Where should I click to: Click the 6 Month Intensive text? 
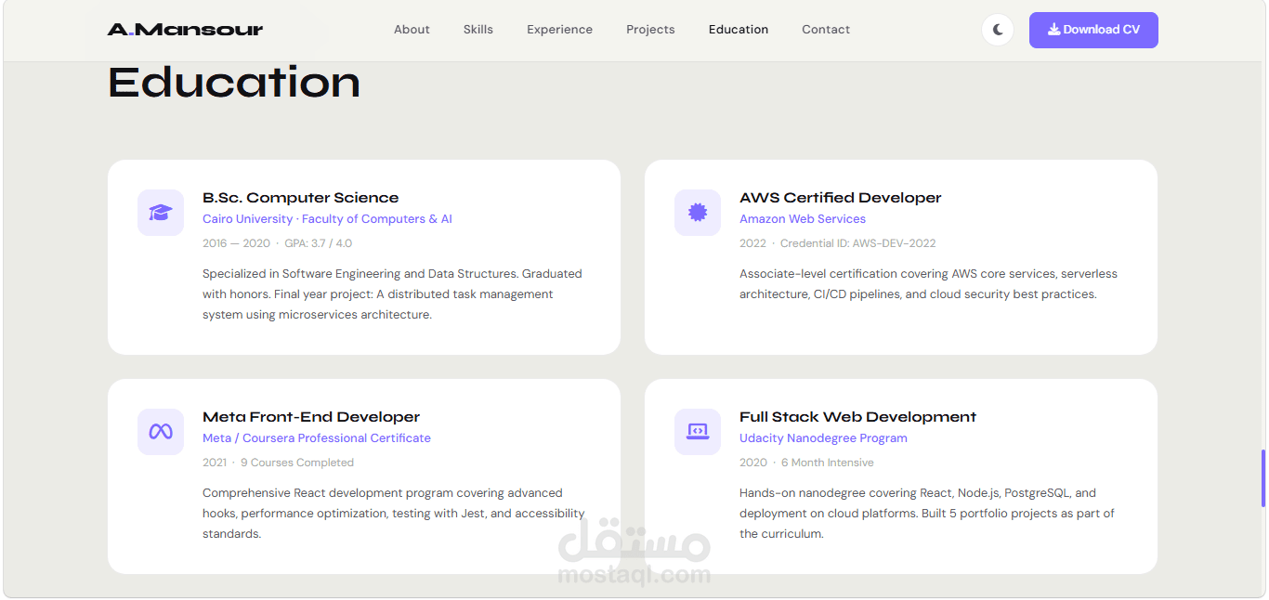828,463
